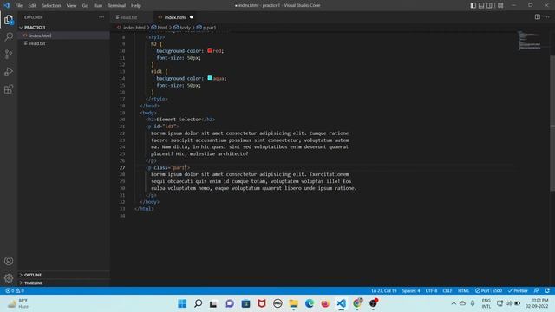Click the aqua color swatch on line 14

(x=210, y=78)
